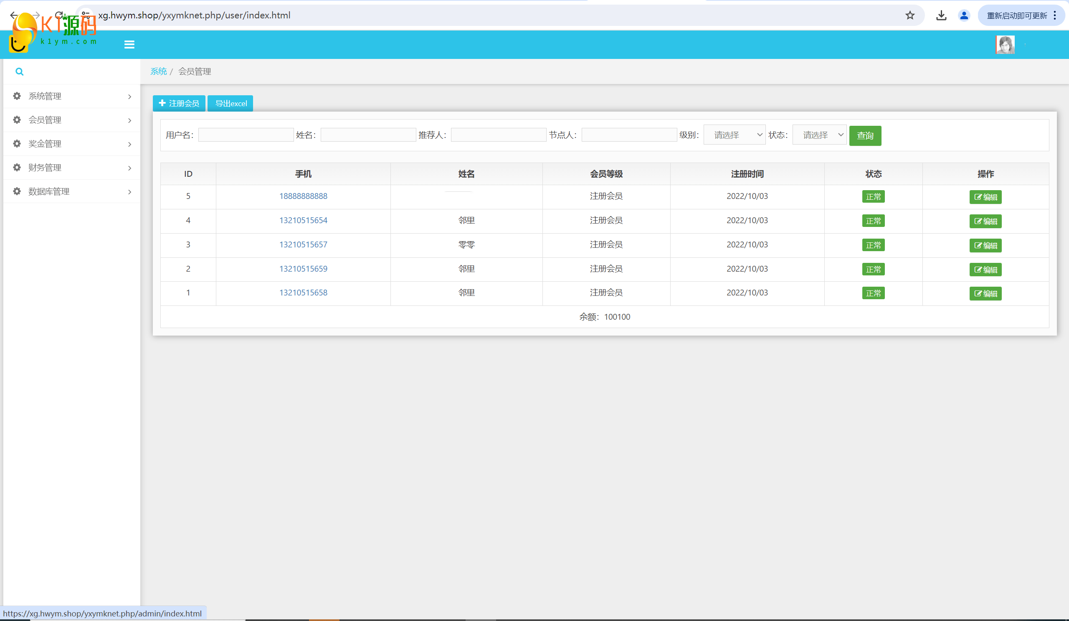Open the 状态 请选择 dropdown
Viewport: 1069px width, 621px height.
tap(819, 135)
